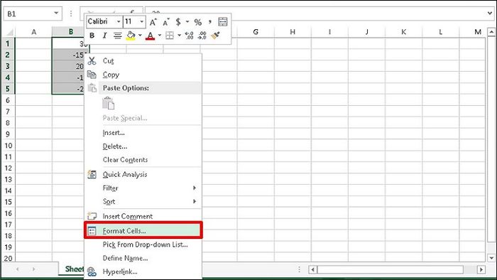Apply accounting dollar format
This screenshot has height=280, width=497.
(x=178, y=22)
